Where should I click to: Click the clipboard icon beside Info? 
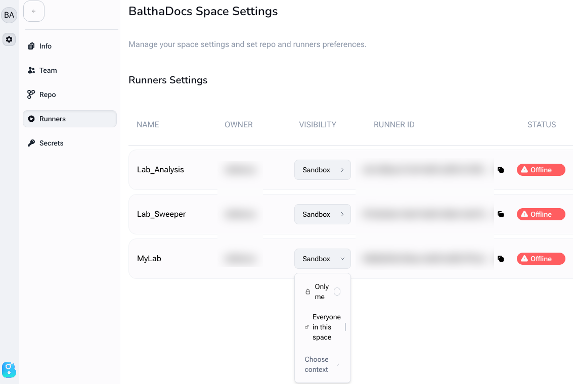click(x=31, y=46)
